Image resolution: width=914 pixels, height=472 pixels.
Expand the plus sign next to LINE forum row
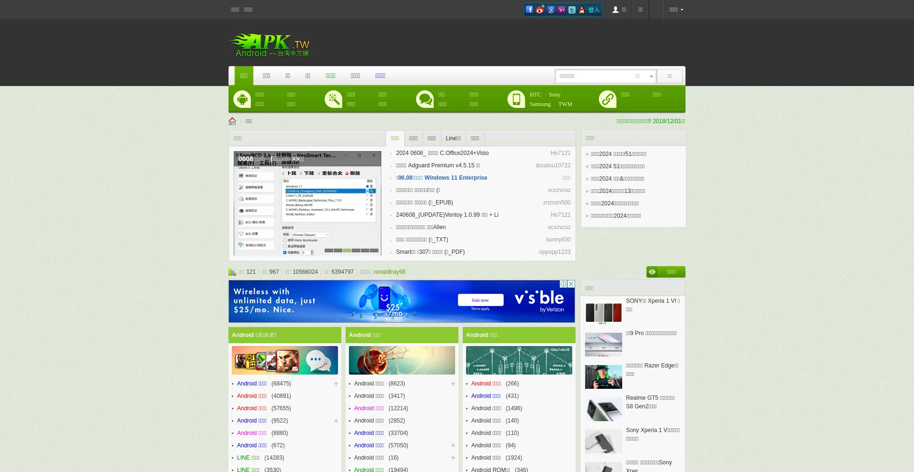pyautogui.click(x=336, y=458)
